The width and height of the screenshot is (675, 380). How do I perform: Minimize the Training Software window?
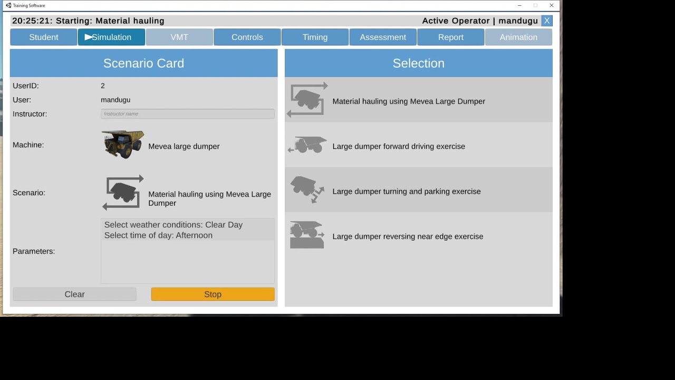coord(520,5)
